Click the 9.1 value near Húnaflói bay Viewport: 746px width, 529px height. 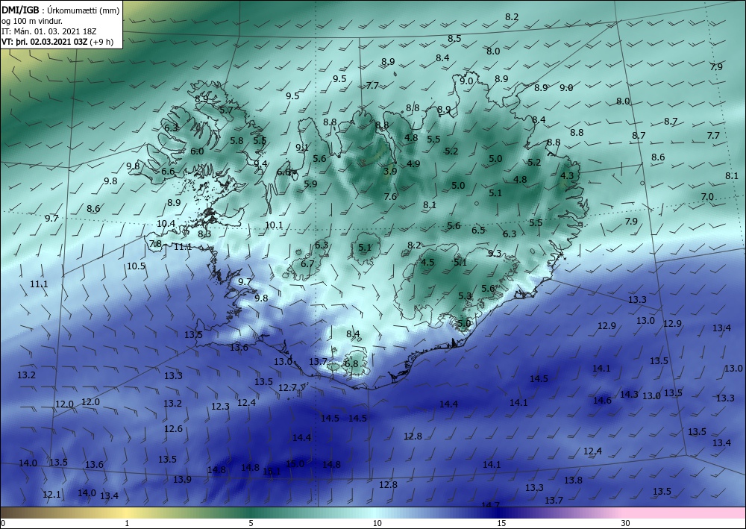[302, 148]
